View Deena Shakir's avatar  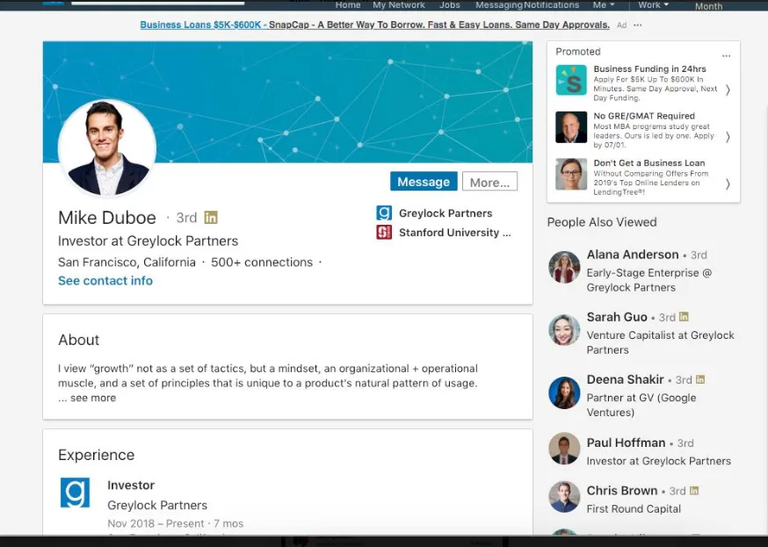pos(564,392)
